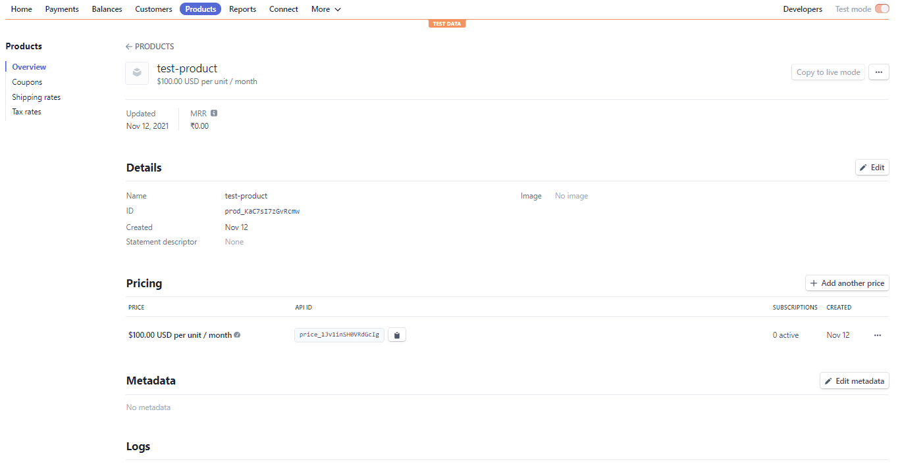Open Shipping rates in sidebar
The image size is (900, 464).
[36, 97]
